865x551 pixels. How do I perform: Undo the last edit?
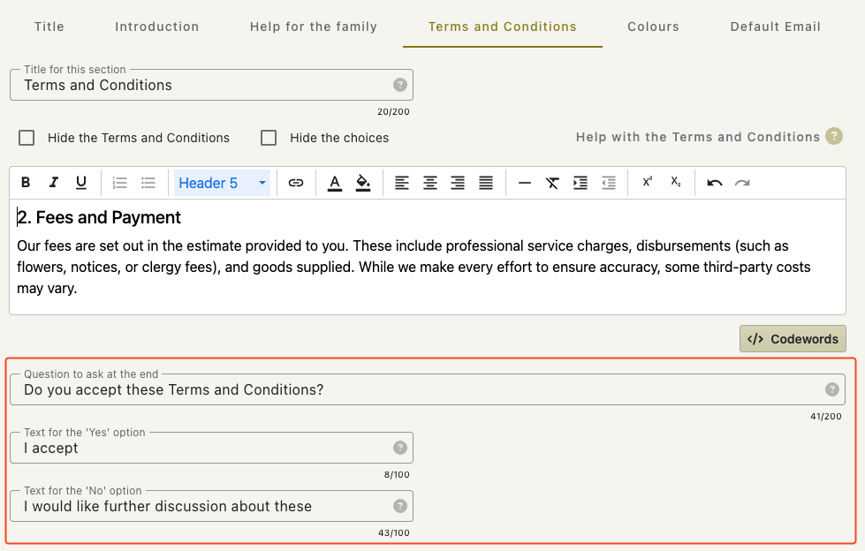coord(715,183)
